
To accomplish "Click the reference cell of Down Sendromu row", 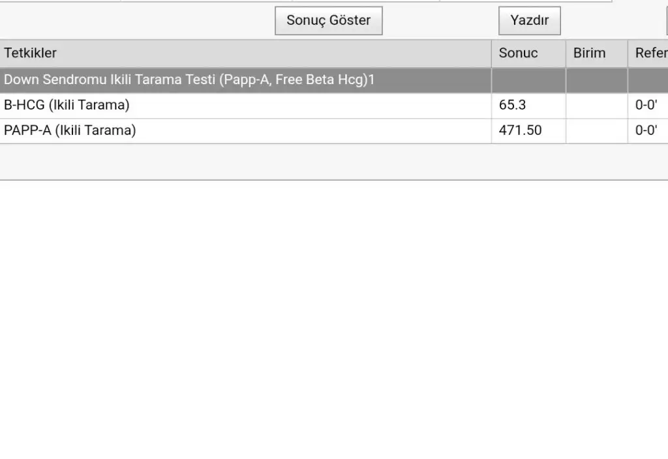I will [x=648, y=80].
